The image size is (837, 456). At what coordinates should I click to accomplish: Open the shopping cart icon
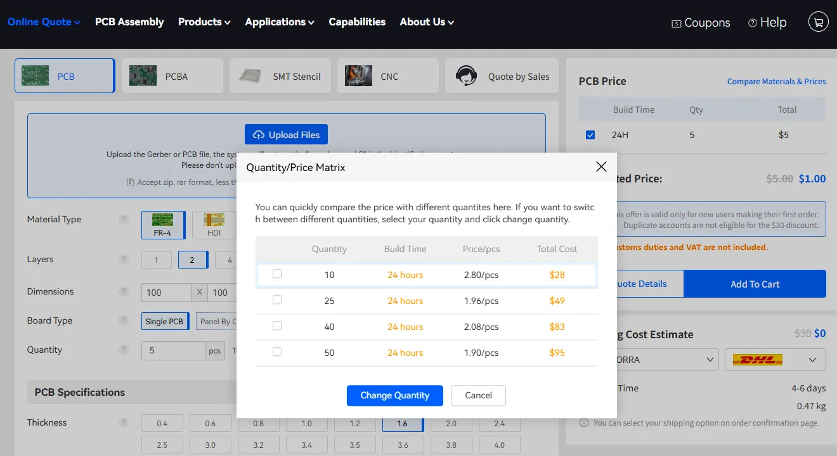(x=819, y=22)
